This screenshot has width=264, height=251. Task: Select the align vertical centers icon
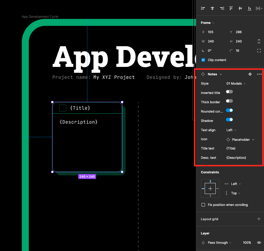pos(240,8)
